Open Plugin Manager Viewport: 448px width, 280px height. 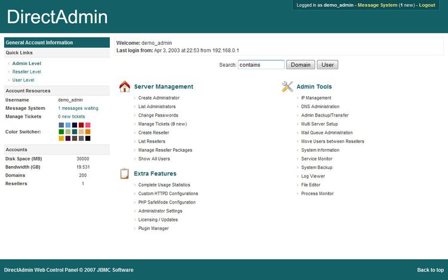tap(154, 228)
